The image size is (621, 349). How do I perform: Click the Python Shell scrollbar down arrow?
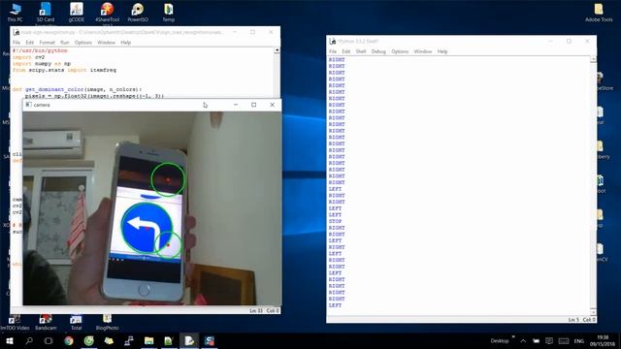coord(593,312)
